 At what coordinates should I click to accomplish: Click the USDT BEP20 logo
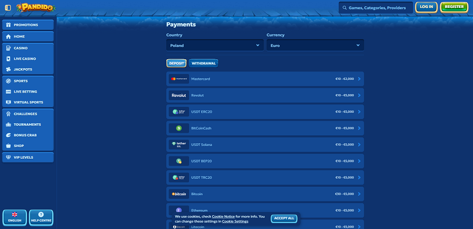(x=179, y=161)
